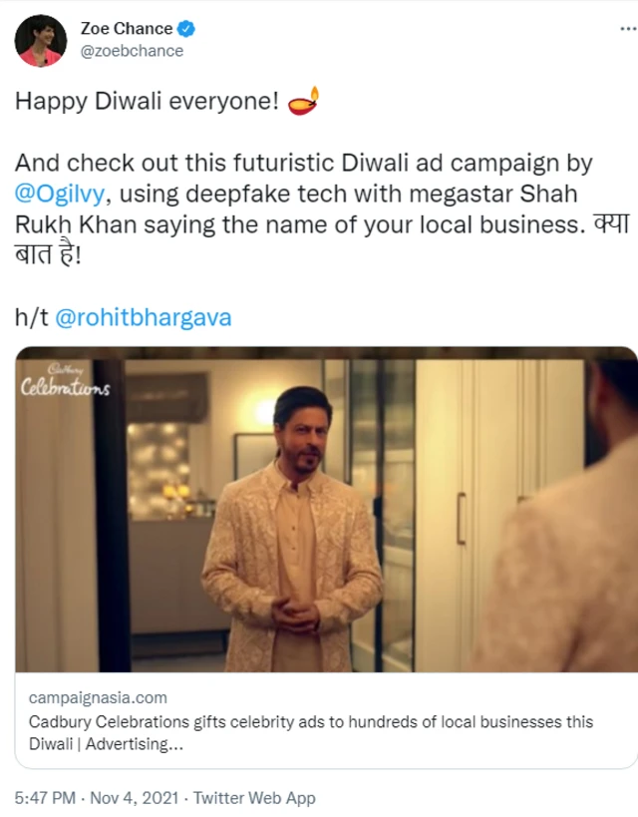Open the Nov 4, 2021 date link
The width and height of the screenshot is (638, 817).
[x=135, y=798]
